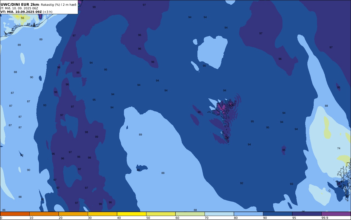Click the '55' humidity value on the map
Screen dimensions: 351x220
[x=22, y=18]
